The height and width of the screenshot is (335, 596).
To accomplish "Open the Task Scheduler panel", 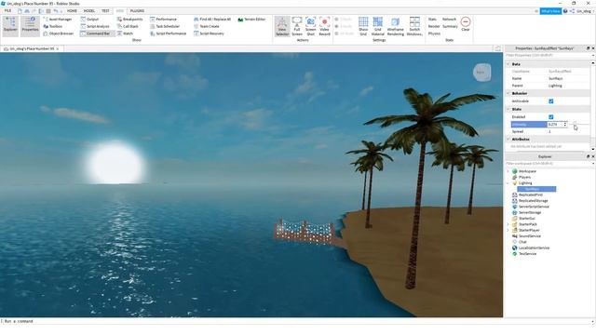I will coord(165,26).
